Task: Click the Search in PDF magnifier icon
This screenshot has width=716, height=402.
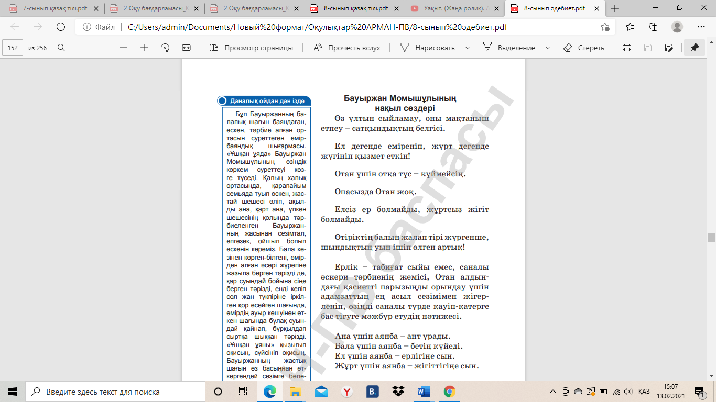Action: coord(61,48)
